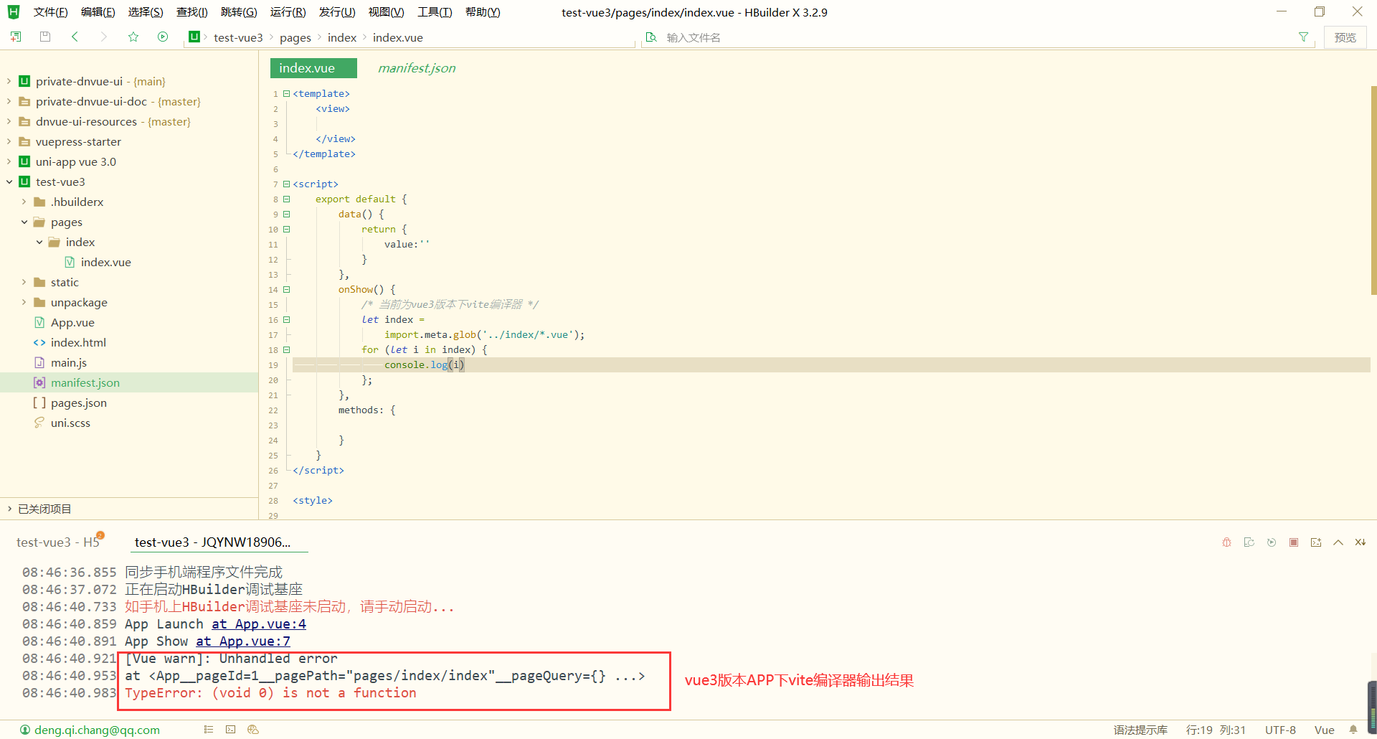1377x739 pixels.
Task: Click the red debug bug icon in console
Action: point(1226,542)
